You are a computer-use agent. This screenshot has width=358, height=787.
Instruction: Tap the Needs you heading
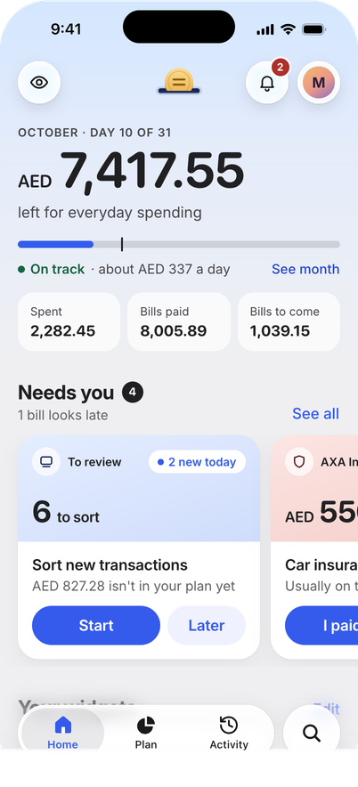point(66,393)
